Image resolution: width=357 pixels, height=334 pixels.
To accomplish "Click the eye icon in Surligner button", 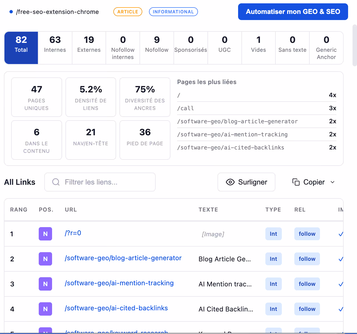I will [x=230, y=182].
